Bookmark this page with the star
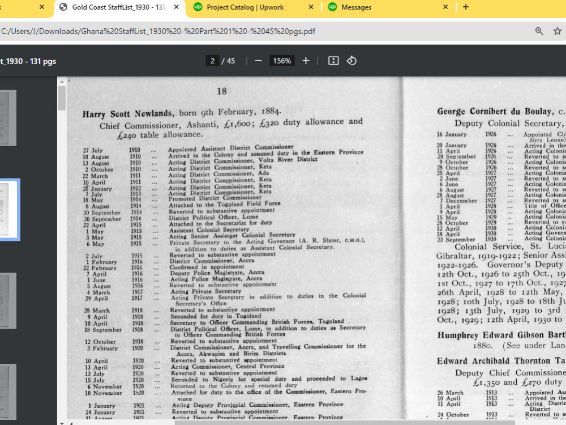The image size is (566, 425). (558, 31)
